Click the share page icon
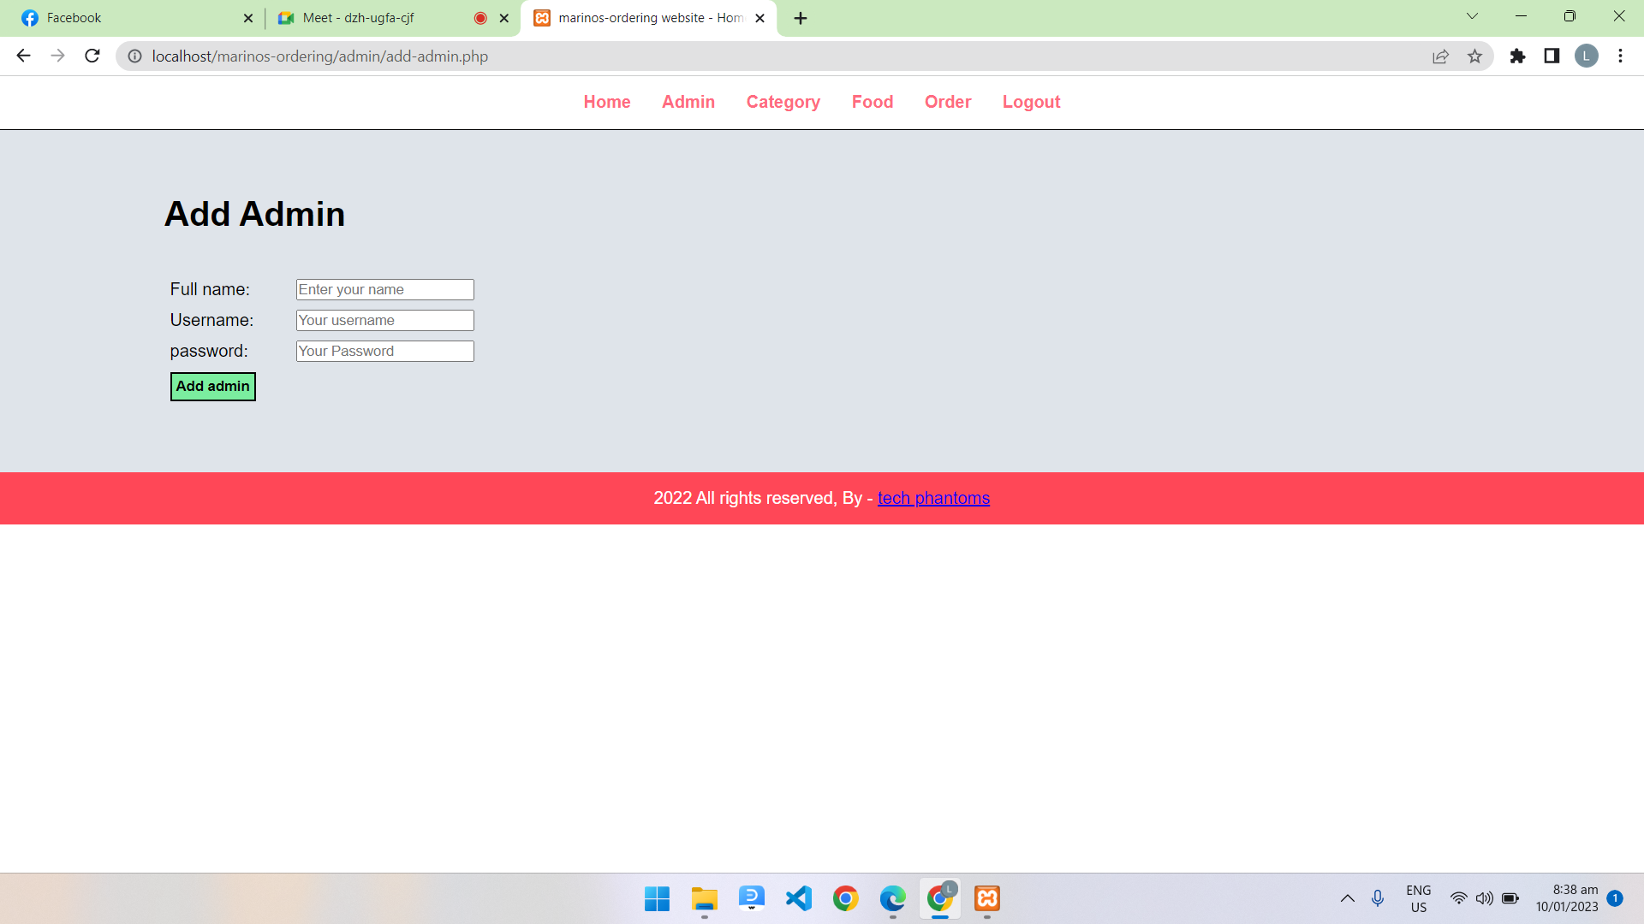Screen dimensions: 1644x924 pyautogui.click(x=1440, y=56)
